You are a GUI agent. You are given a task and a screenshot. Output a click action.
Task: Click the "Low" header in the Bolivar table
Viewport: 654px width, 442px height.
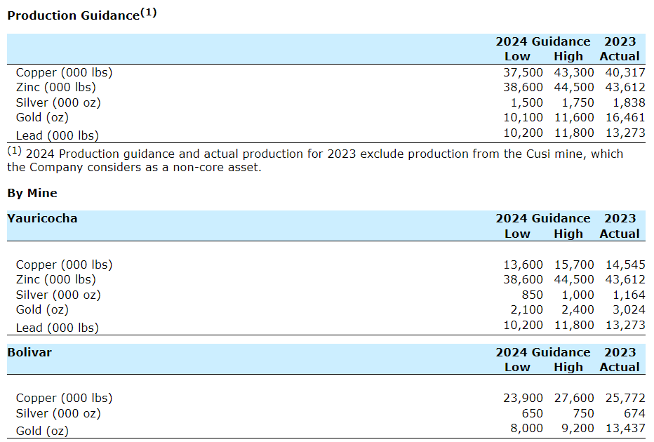[518, 368]
